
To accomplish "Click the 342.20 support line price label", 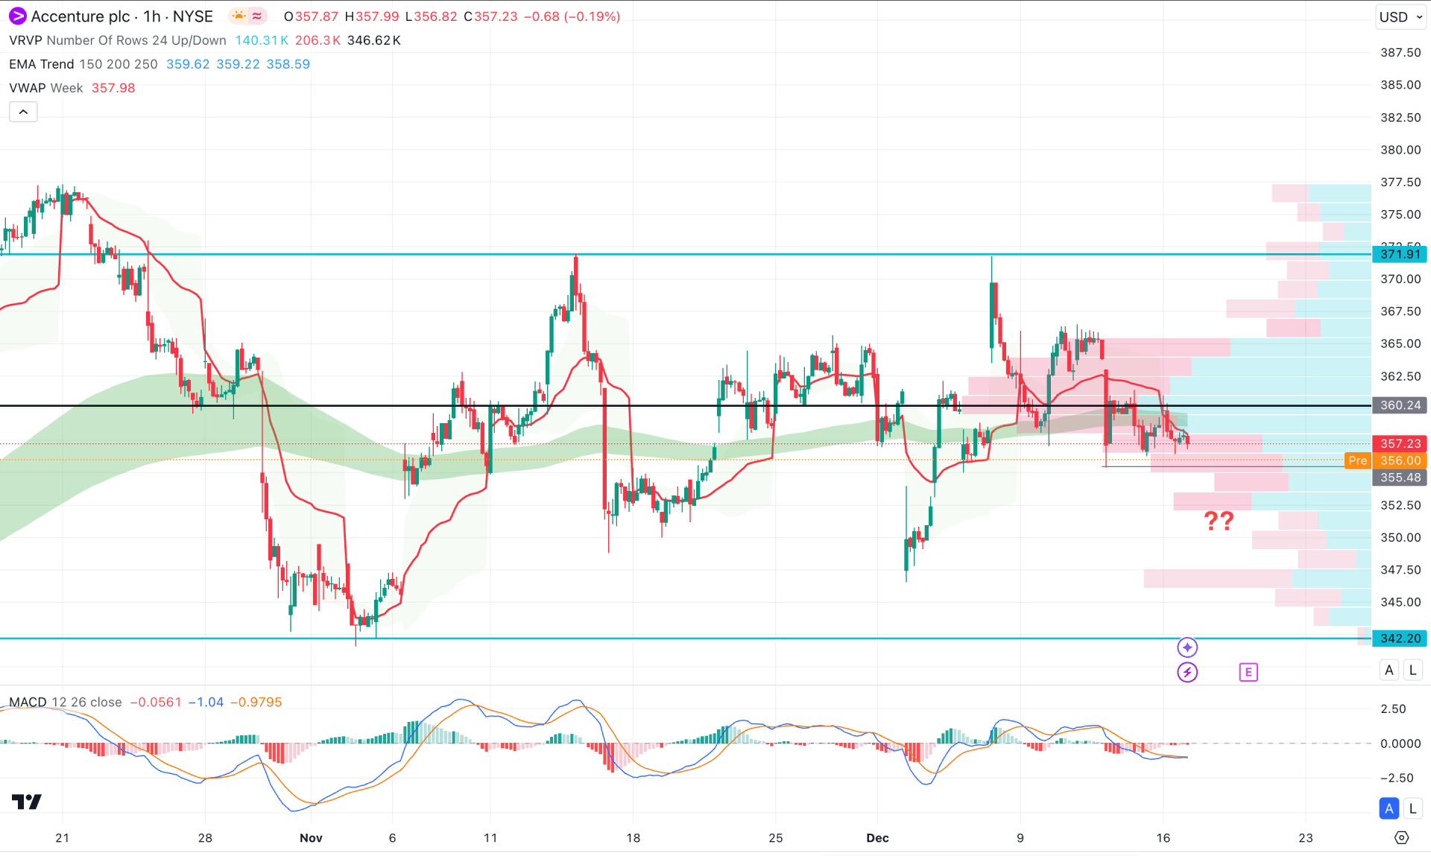I will click(1400, 638).
